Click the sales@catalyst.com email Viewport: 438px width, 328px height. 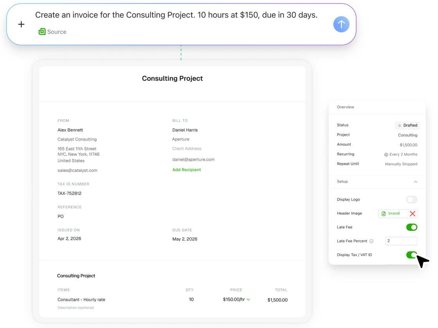[x=77, y=170]
